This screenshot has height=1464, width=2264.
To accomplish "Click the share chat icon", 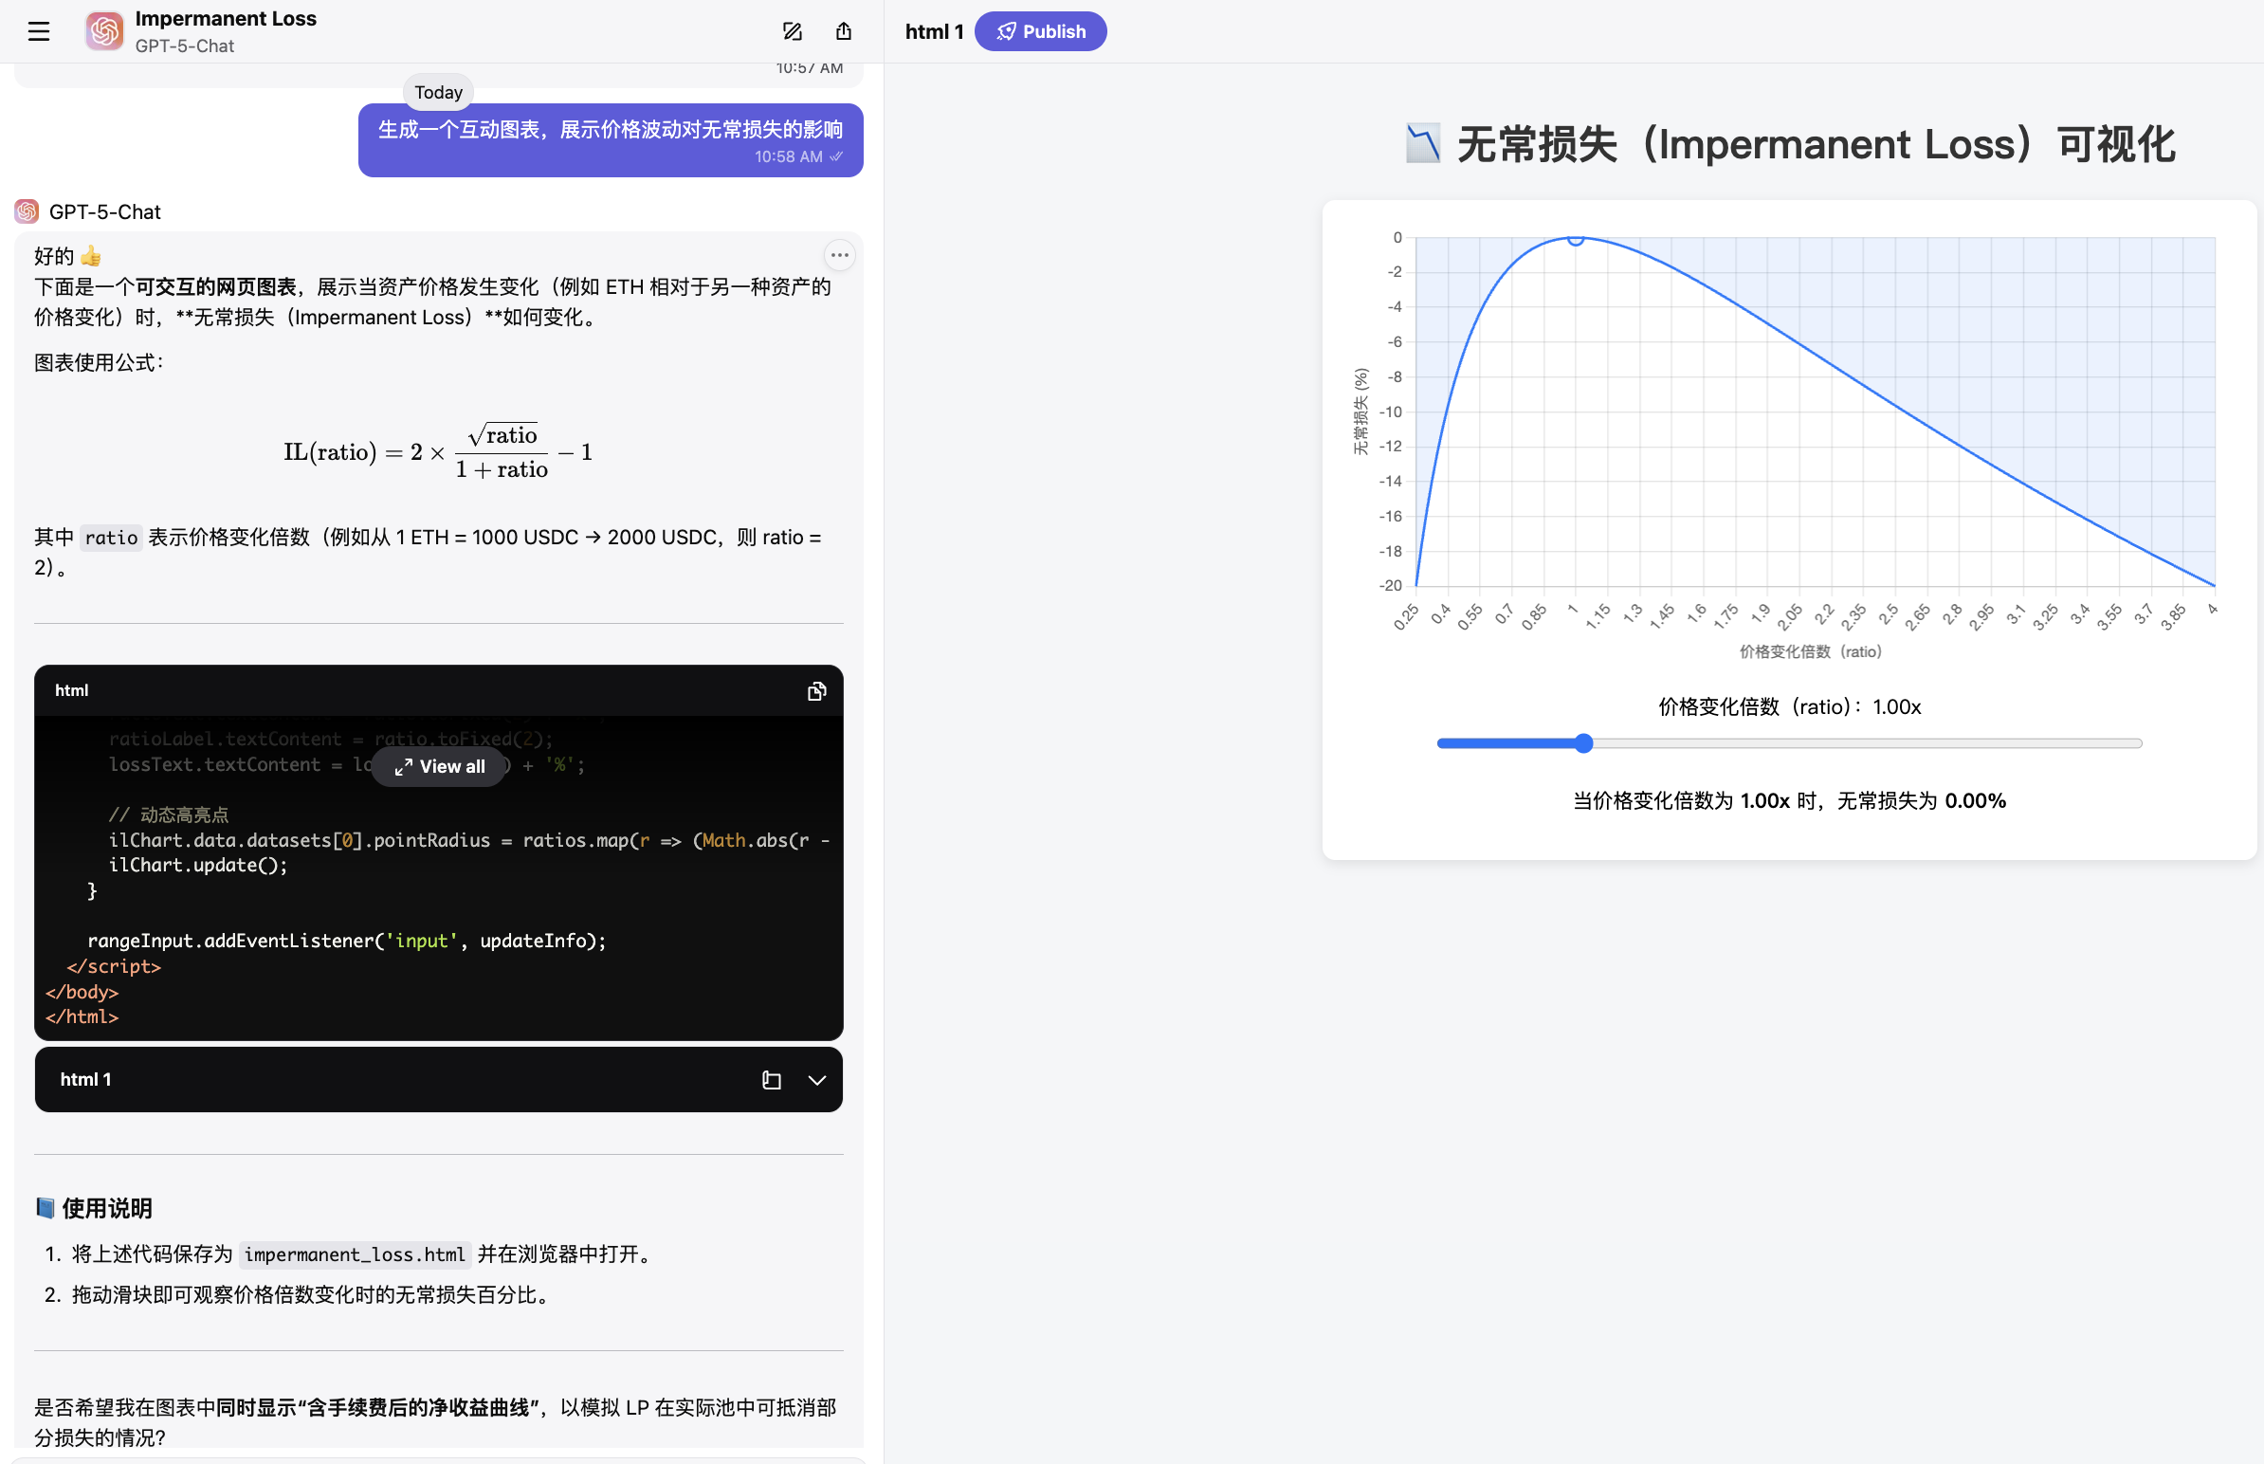I will [843, 31].
